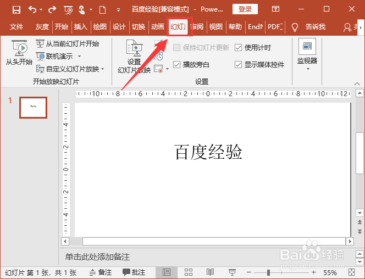The height and width of the screenshot is (279, 365).
Task: Switch to the 动画 animations tab
Action: tap(158, 27)
